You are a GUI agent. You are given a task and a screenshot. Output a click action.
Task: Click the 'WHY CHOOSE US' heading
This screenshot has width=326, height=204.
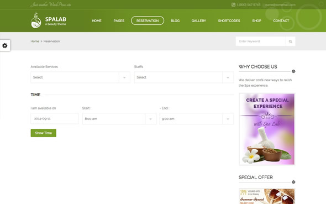click(258, 67)
